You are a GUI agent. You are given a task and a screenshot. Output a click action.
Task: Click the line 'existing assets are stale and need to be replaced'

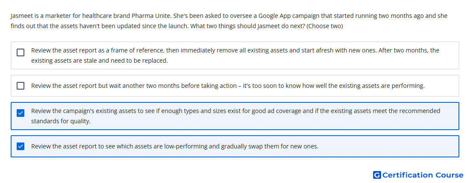(x=100, y=61)
